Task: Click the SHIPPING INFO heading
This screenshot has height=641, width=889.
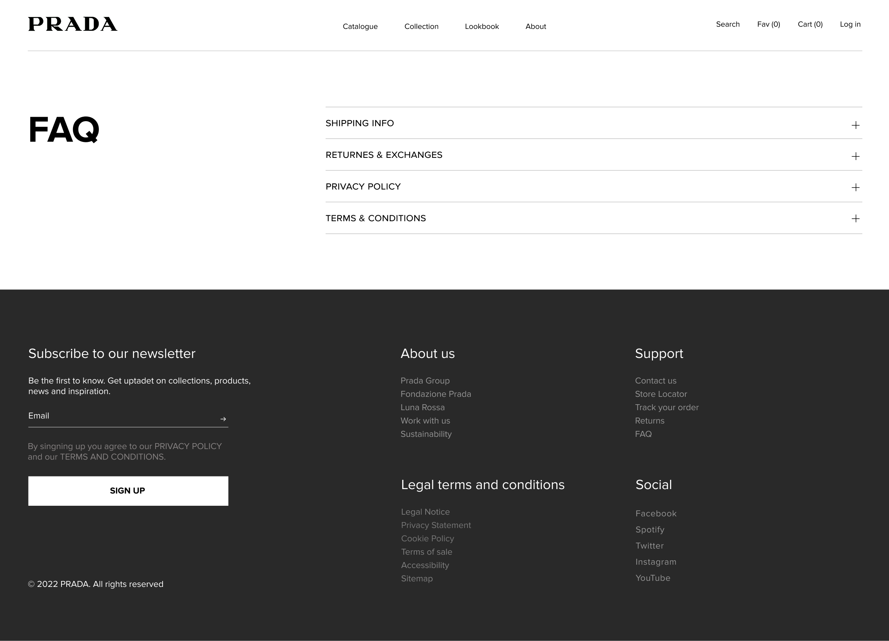Action: pos(360,123)
